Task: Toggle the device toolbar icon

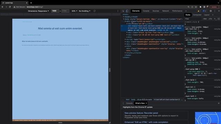Action: click(127, 11)
